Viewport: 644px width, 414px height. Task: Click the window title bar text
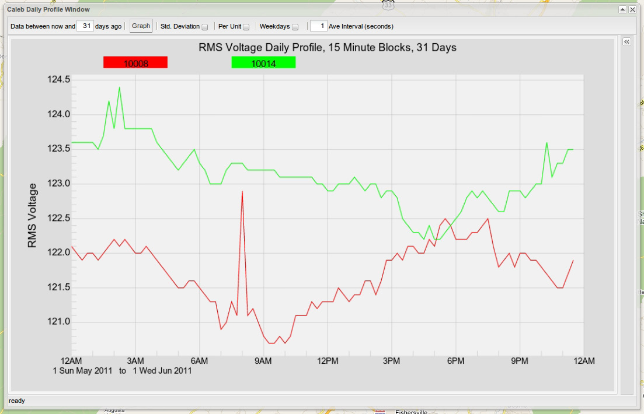click(48, 10)
